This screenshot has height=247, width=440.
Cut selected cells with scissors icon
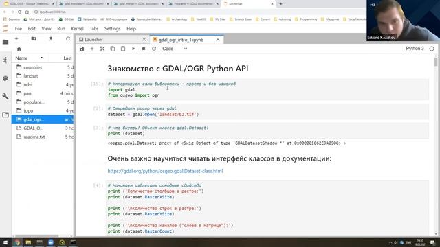[102, 49]
